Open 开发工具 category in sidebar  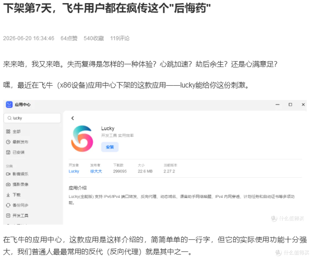21,216
